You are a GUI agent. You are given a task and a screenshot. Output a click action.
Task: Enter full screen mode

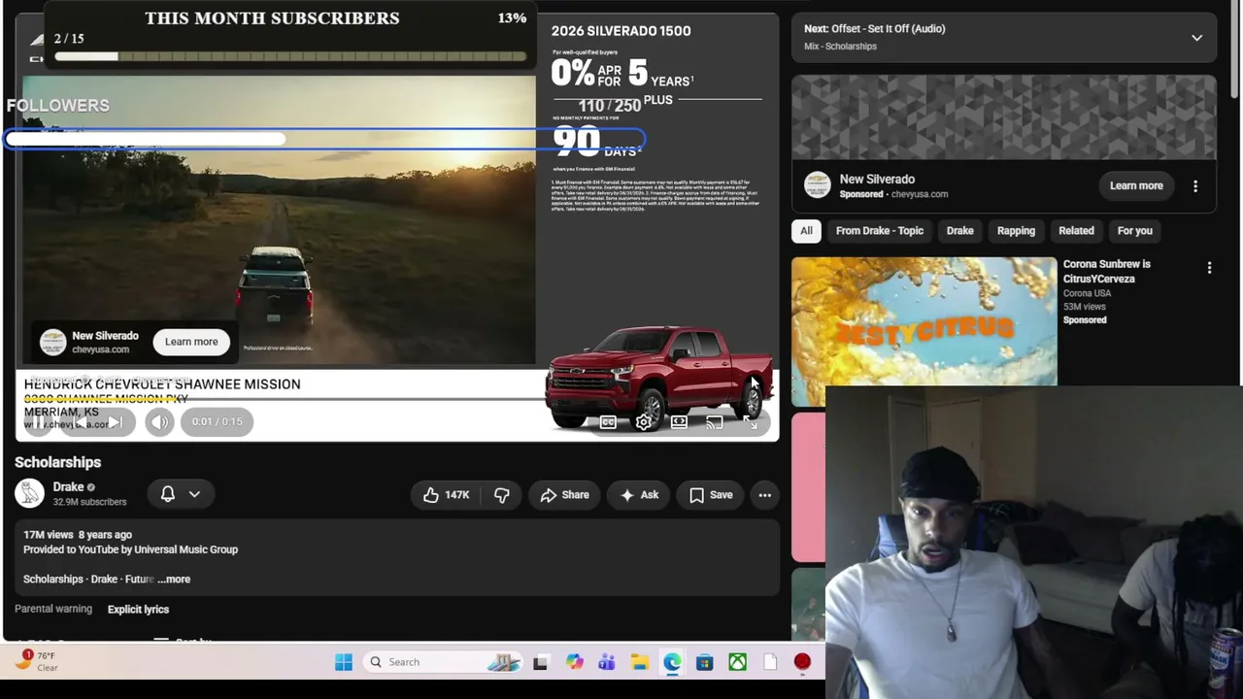click(x=751, y=422)
